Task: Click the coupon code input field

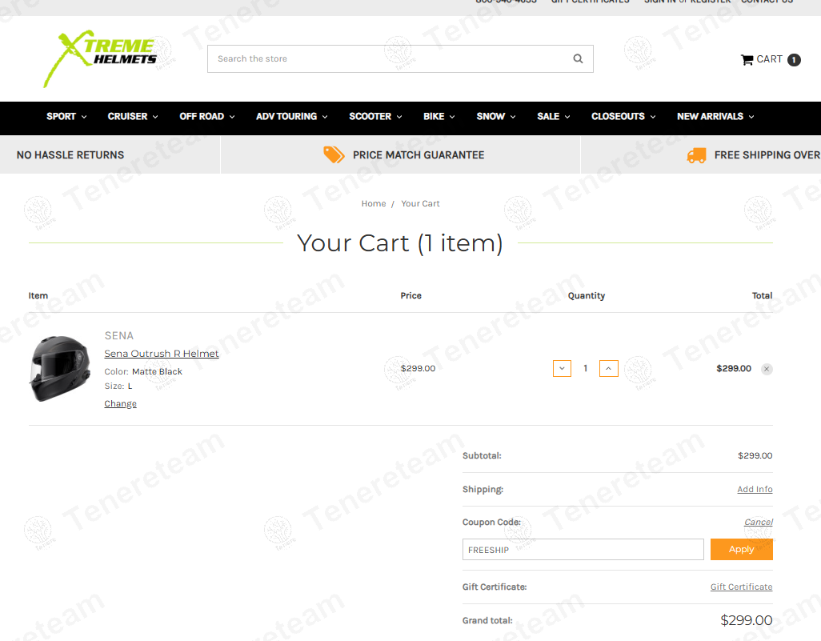Action: point(583,549)
